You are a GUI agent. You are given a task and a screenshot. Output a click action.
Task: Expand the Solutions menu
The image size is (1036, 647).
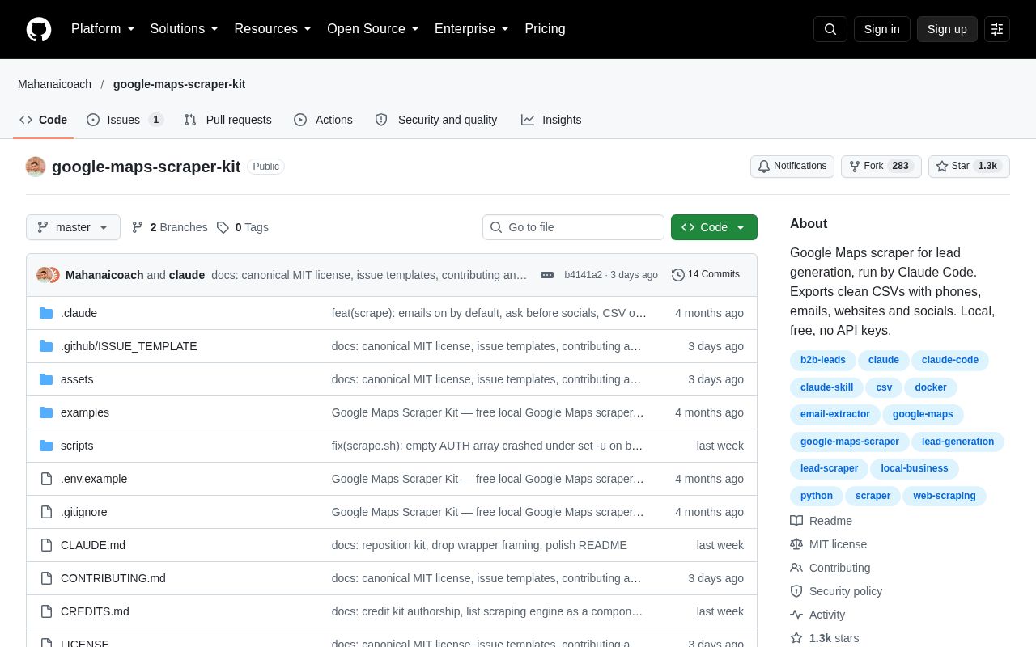(x=185, y=29)
